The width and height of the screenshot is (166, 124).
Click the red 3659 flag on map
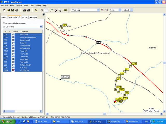[x=115, y=102]
